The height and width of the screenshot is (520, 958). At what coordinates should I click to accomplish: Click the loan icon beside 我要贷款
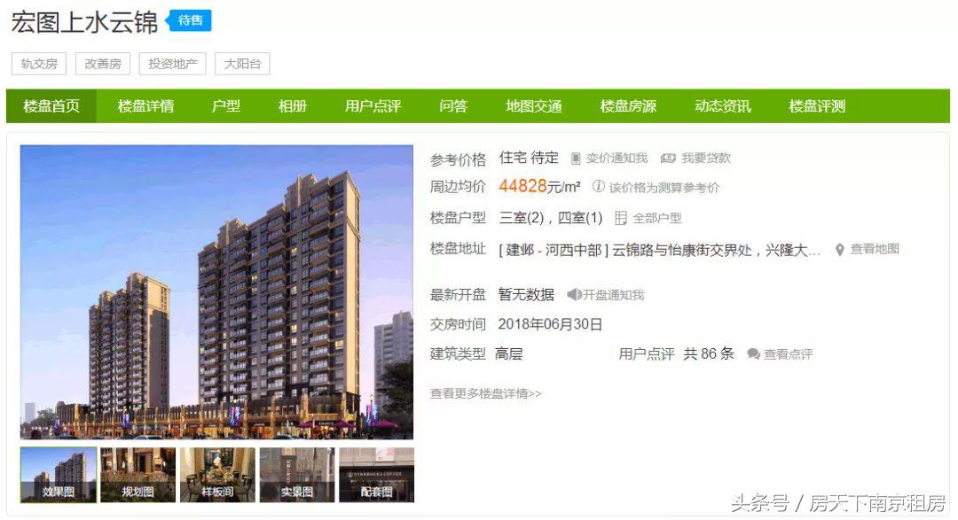(x=668, y=158)
